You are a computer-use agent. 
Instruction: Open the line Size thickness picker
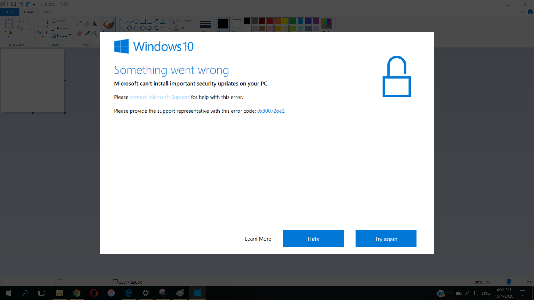205,24
